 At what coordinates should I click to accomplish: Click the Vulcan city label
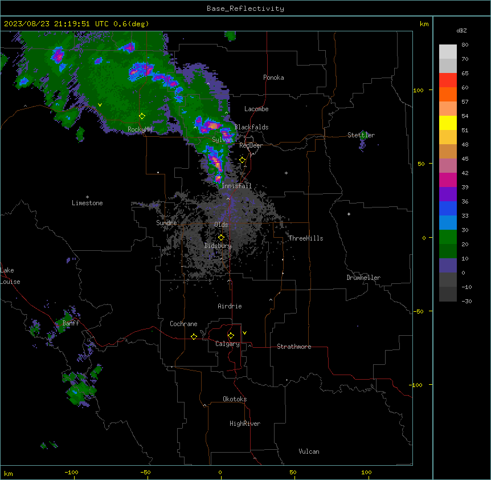[309, 451]
